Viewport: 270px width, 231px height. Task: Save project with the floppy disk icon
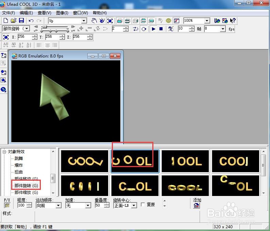tap(21, 21)
